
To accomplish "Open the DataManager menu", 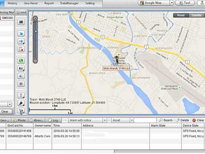I will (x=69, y=3).
